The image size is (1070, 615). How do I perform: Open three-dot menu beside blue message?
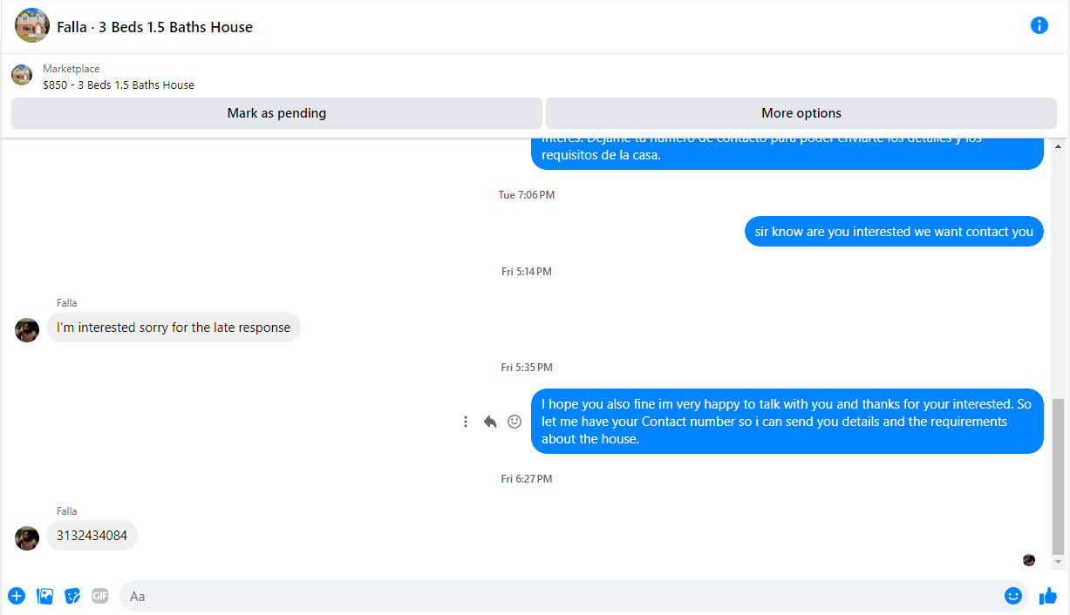point(466,422)
